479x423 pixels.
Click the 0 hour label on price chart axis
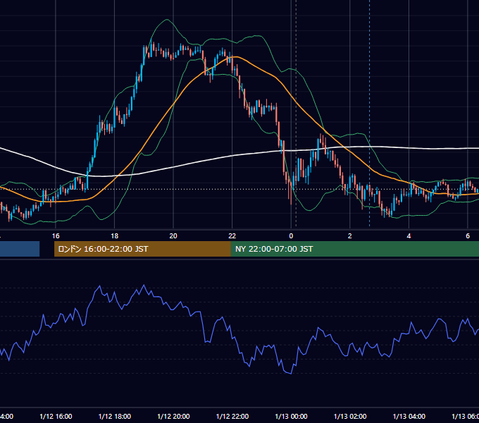(291, 236)
